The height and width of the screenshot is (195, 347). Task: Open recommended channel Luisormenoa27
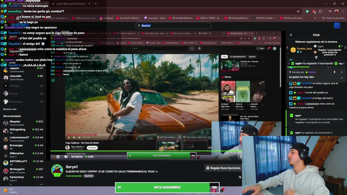(x=23, y=139)
